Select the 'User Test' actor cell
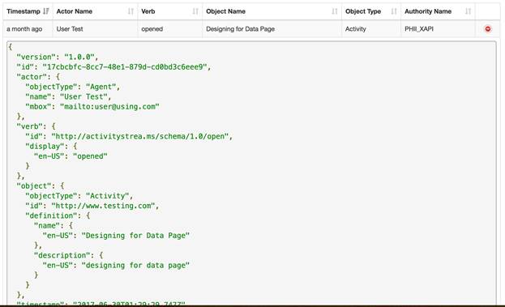This screenshot has height=307, width=505. click(96, 29)
